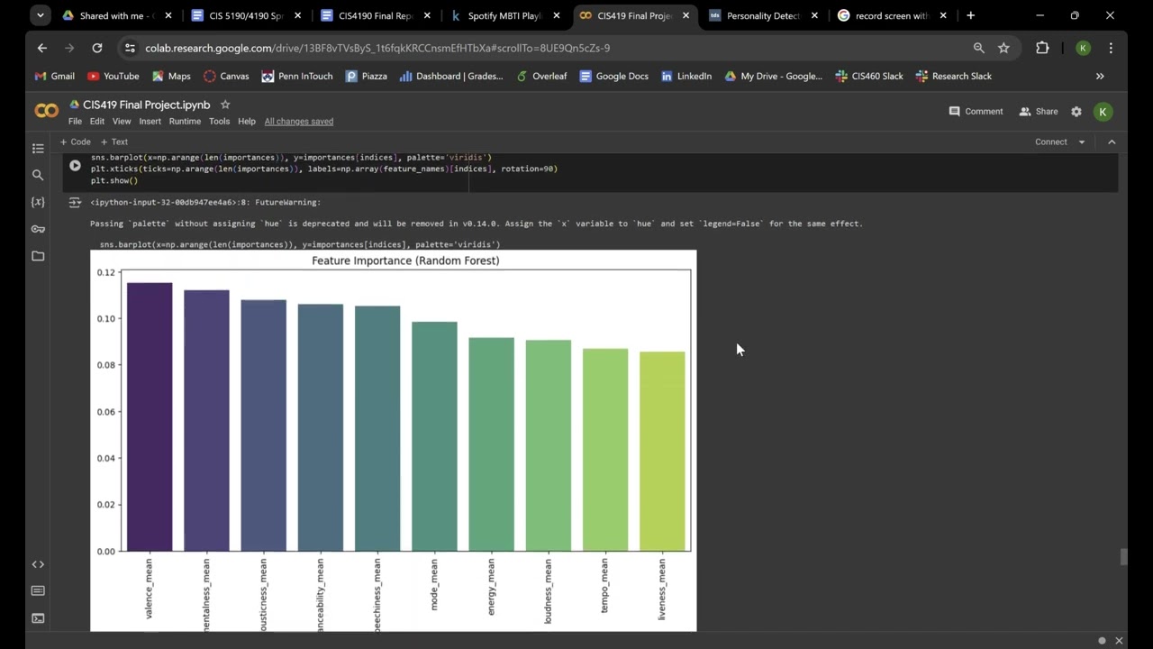Screen dimensions: 1153x649
Task: Click the All changes saved link
Action: pyautogui.click(x=299, y=121)
